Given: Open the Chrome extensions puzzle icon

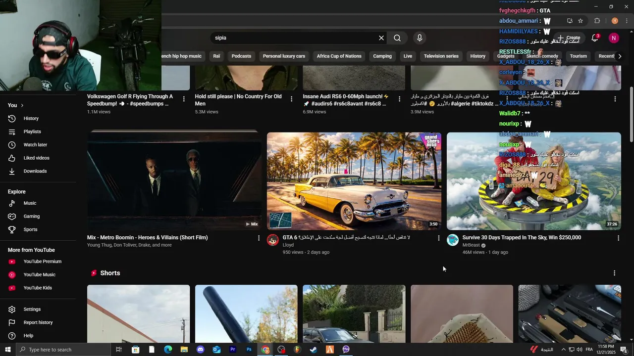Looking at the screenshot, I should (597, 21).
